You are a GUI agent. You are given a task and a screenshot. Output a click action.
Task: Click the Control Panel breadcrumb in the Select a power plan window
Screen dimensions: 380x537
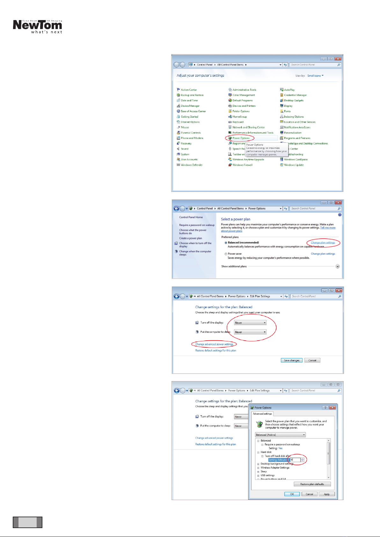click(205, 208)
